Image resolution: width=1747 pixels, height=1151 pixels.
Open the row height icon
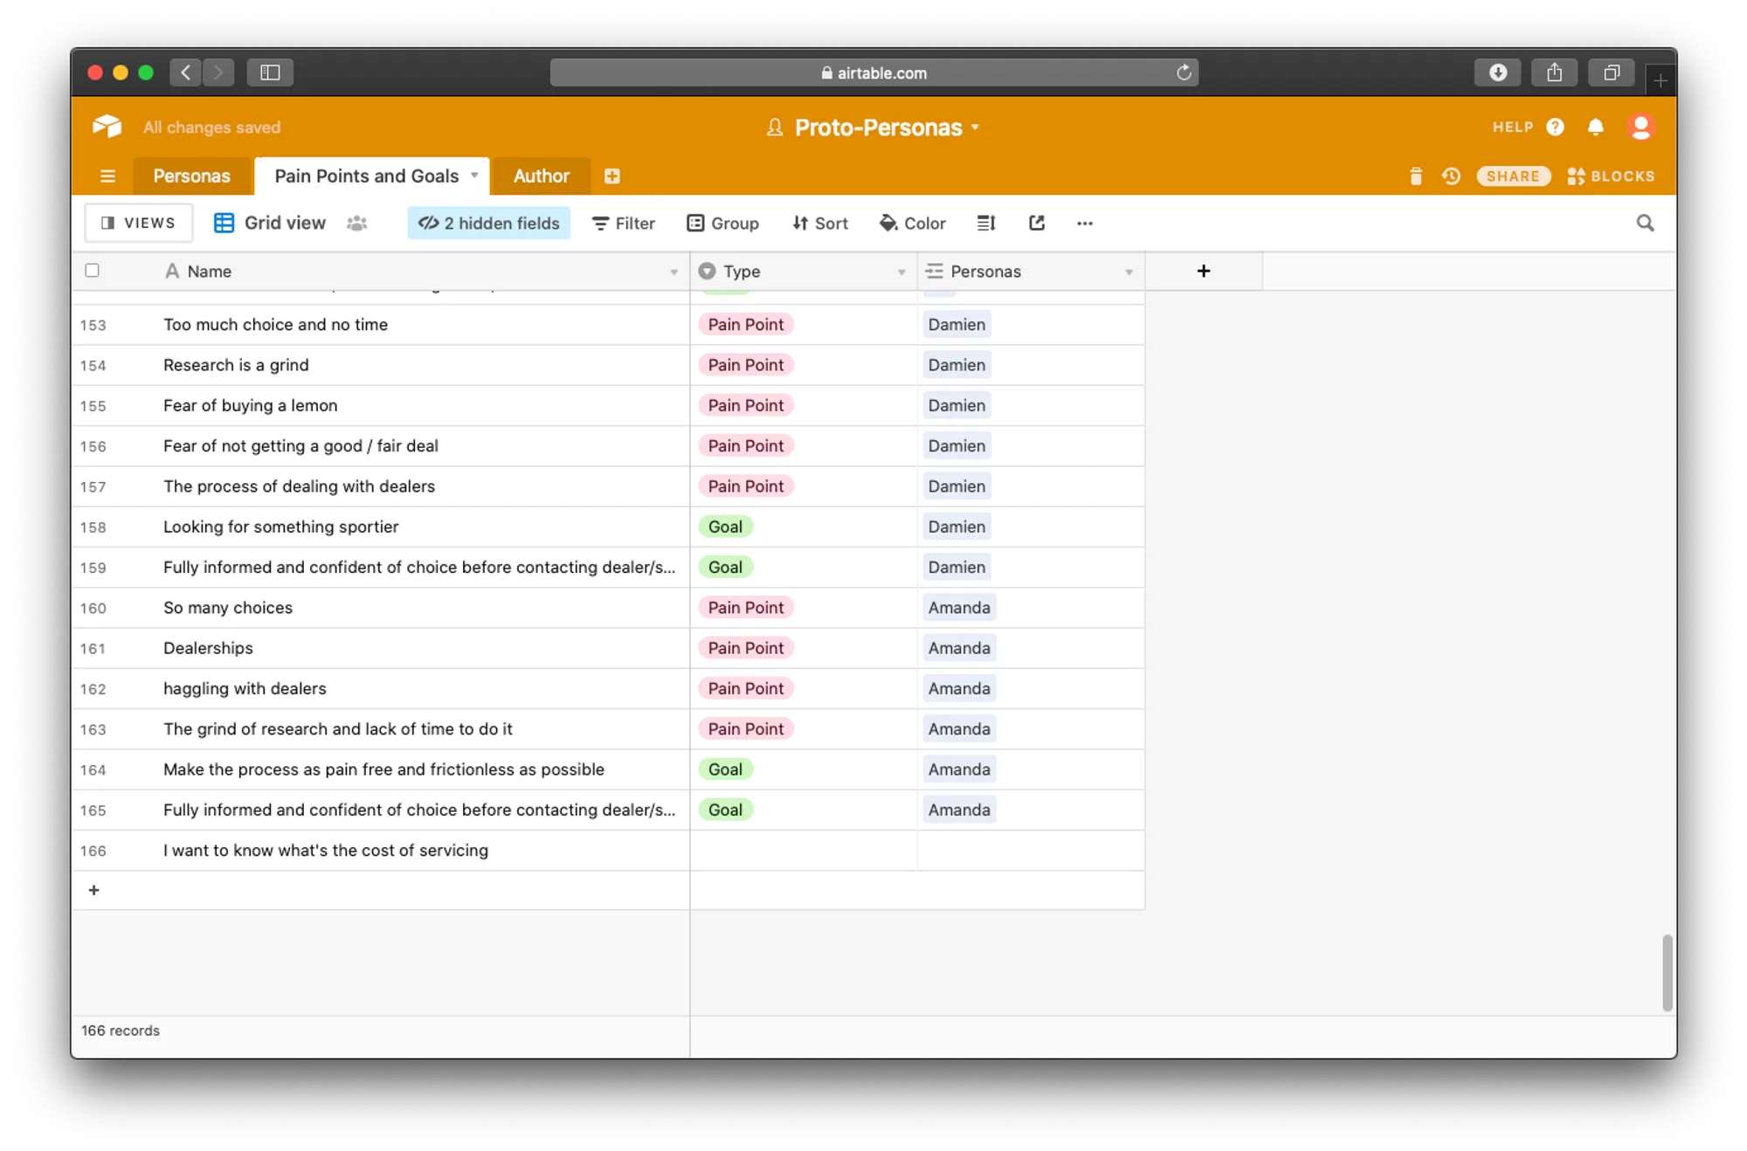pyautogui.click(x=986, y=224)
